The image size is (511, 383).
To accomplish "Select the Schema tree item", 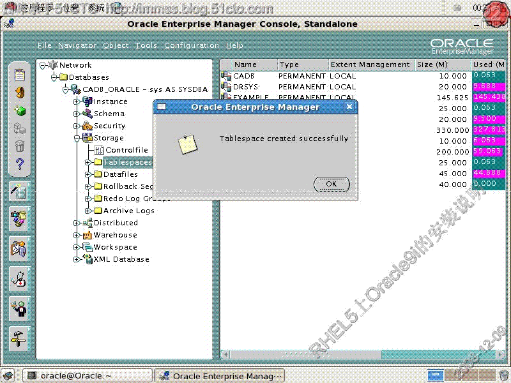I will (109, 114).
